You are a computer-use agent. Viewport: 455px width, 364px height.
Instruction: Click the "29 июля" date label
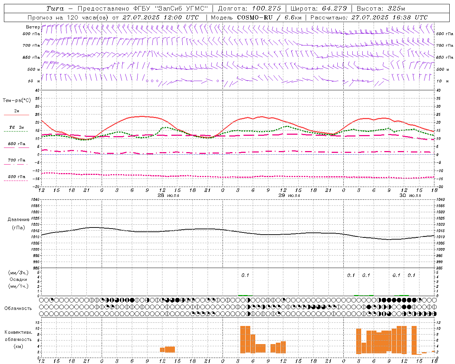pos(289,196)
